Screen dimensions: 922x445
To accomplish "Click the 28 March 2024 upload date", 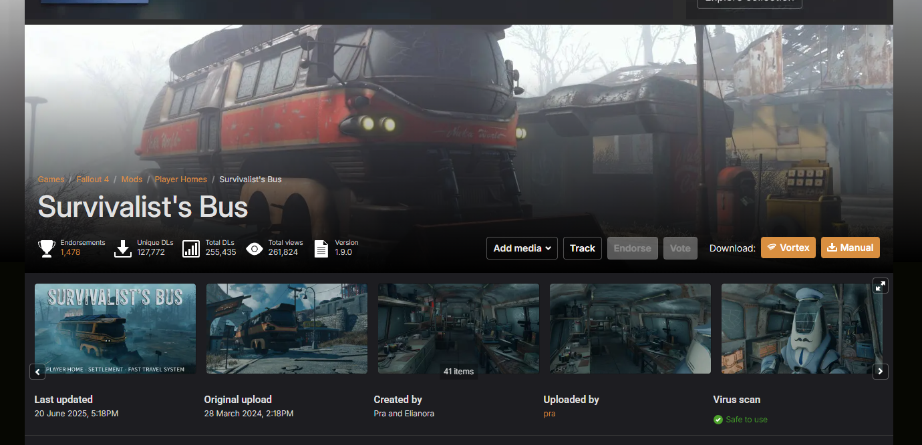I will point(249,414).
